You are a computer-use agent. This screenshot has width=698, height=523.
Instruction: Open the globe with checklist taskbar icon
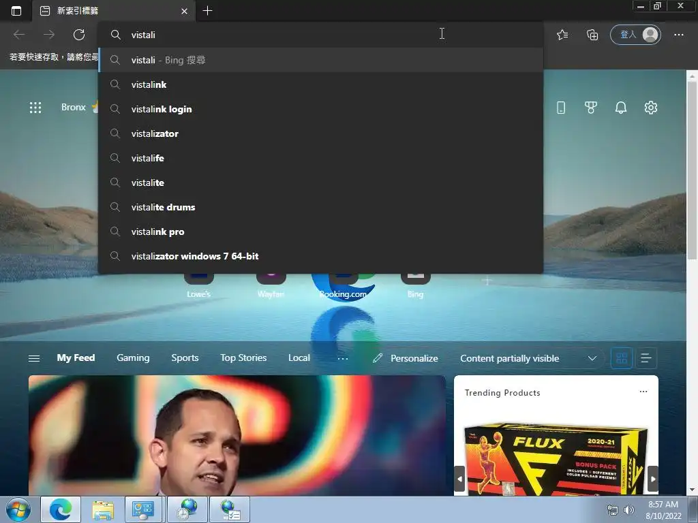click(230, 509)
